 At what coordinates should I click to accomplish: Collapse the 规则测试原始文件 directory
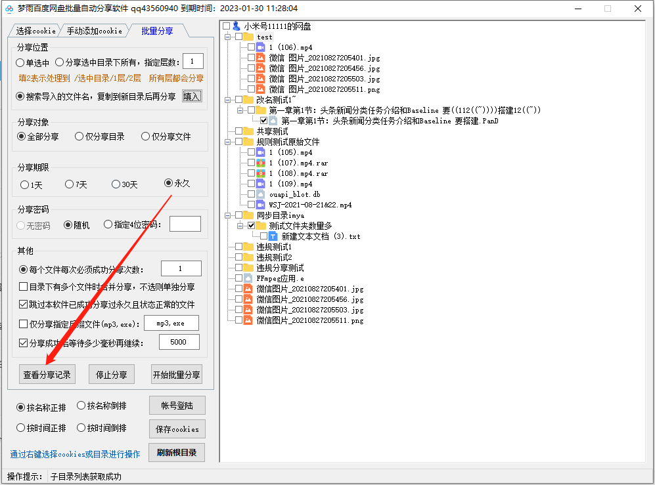click(229, 142)
